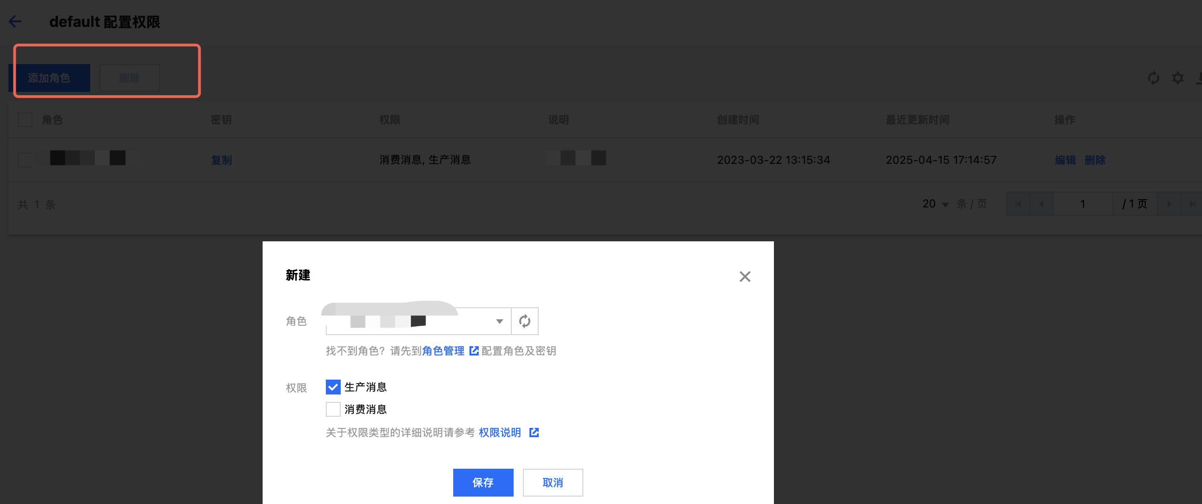Image resolution: width=1202 pixels, height=504 pixels.
Task: Go to next page pagination arrow
Action: point(1169,204)
